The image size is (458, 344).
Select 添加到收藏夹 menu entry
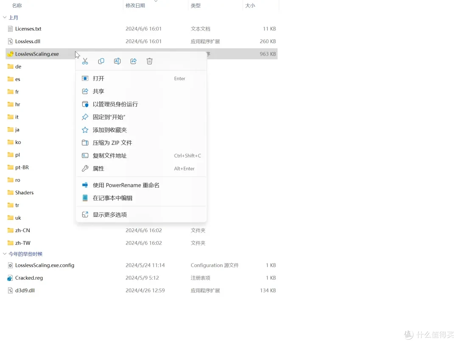(x=141, y=130)
